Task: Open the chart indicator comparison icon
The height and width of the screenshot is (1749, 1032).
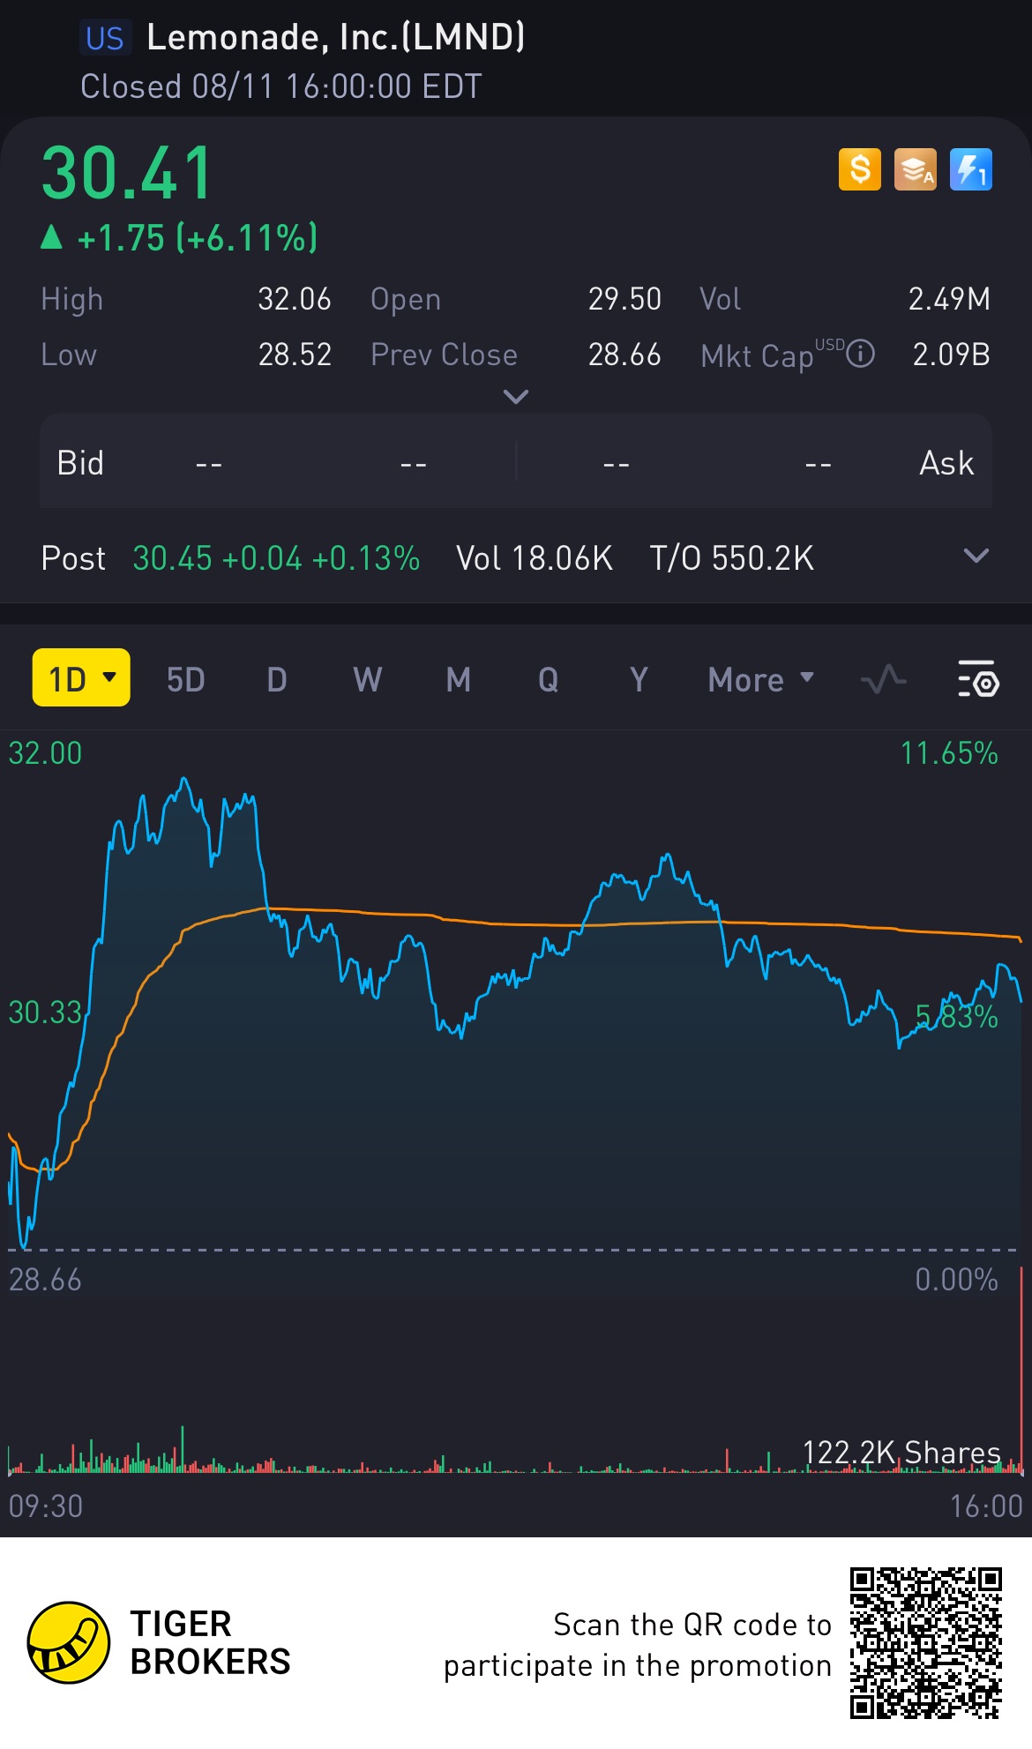Action: pos(883,680)
